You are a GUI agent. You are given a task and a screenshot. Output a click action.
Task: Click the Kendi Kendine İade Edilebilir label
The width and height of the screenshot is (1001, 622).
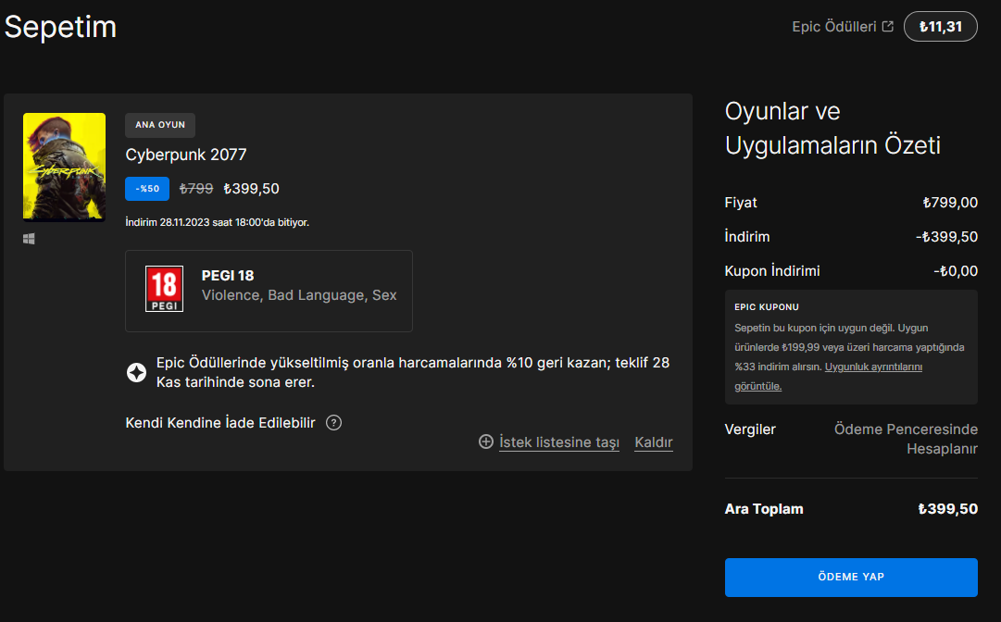tap(220, 423)
